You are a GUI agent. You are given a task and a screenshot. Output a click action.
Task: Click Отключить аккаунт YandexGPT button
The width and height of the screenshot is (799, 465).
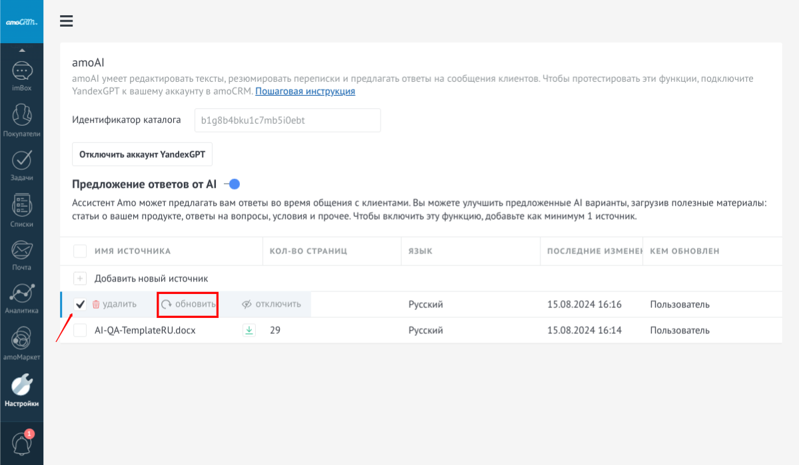coord(142,154)
